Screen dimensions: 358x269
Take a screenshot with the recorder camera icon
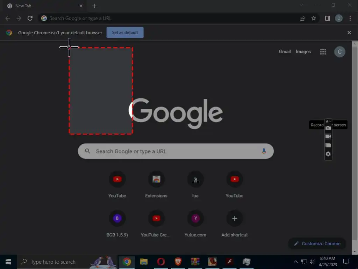[x=328, y=128]
